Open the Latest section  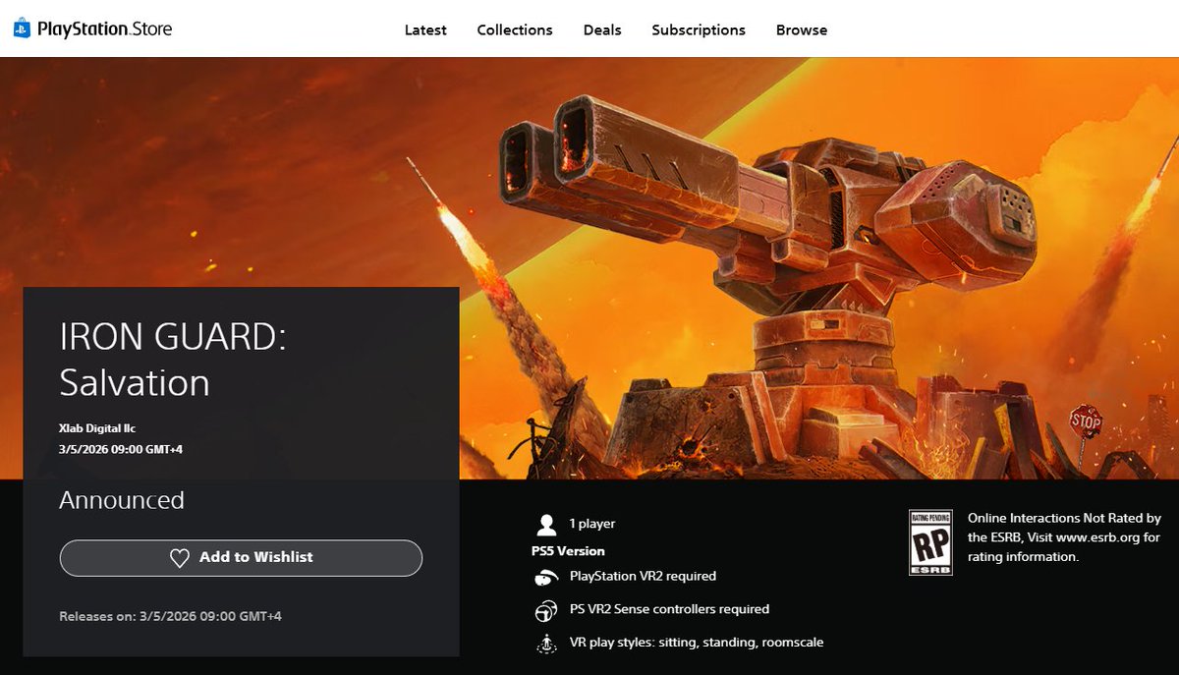point(424,29)
